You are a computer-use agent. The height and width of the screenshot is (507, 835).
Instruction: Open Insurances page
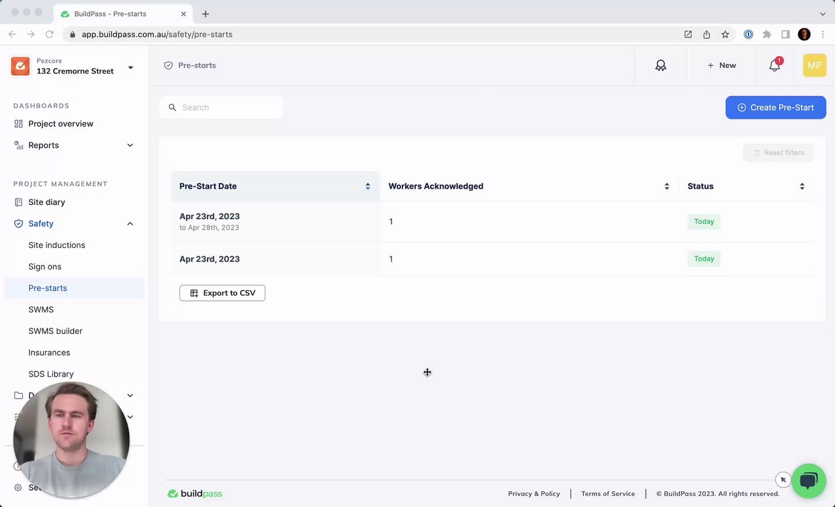[49, 353]
